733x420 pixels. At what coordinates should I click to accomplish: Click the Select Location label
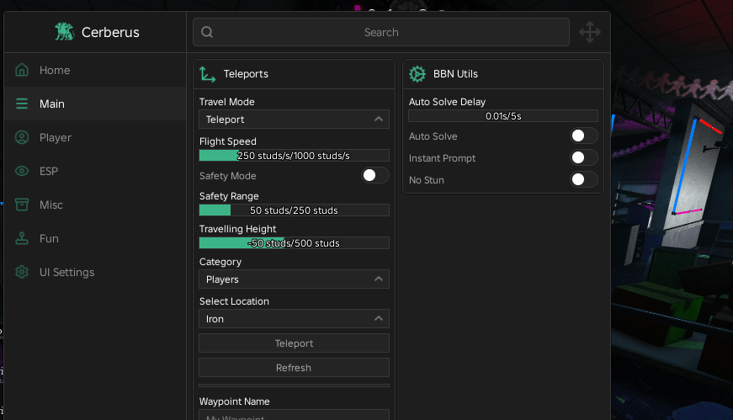tap(234, 301)
